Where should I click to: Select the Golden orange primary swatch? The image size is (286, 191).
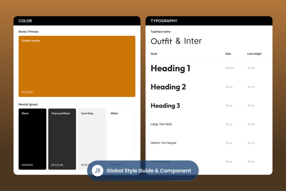(x=77, y=66)
